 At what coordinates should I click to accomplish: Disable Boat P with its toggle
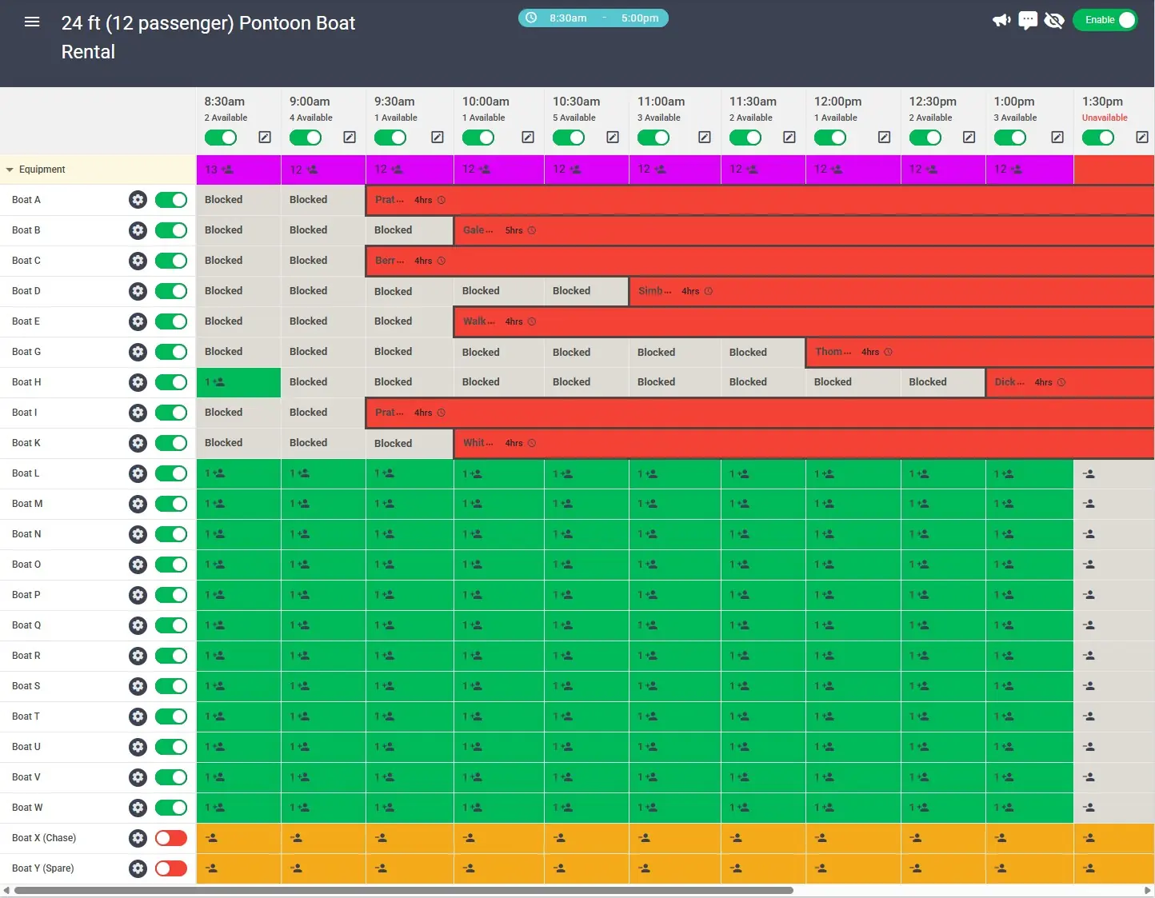coord(171,595)
